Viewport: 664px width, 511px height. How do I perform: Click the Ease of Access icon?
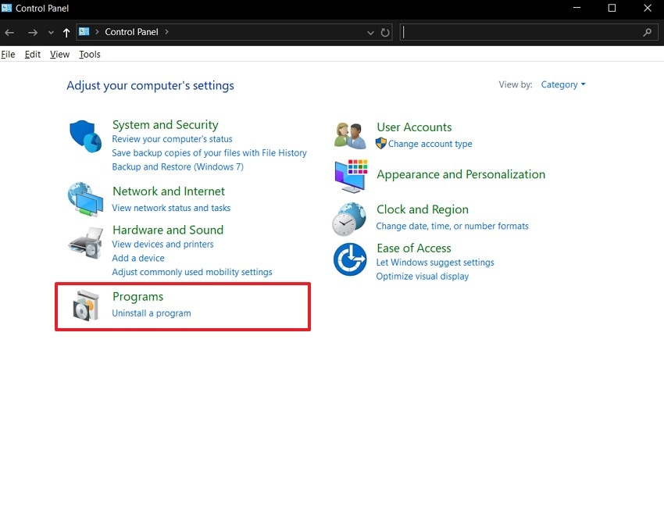349,259
